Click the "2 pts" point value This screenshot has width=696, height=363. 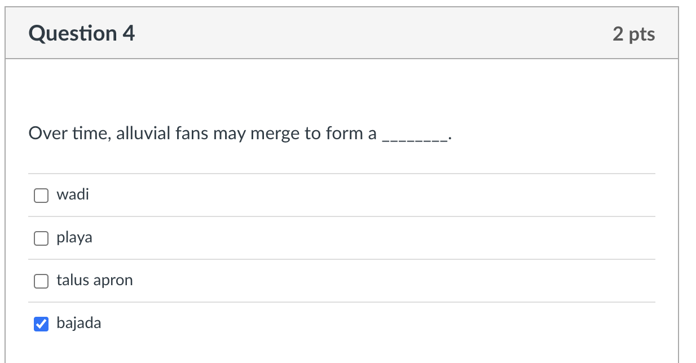(x=634, y=34)
